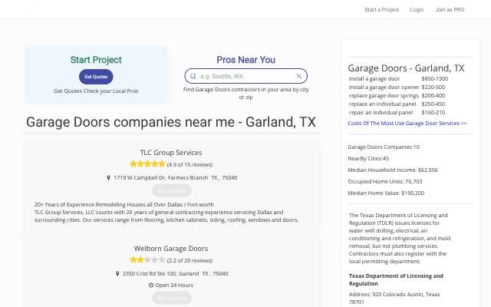Click the Start Project heading
The width and height of the screenshot is (491, 307).
96,60
